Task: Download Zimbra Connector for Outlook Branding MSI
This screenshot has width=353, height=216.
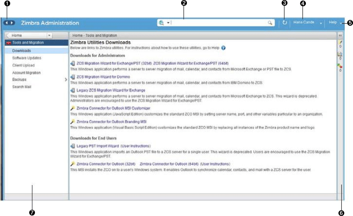Action: coord(112,122)
